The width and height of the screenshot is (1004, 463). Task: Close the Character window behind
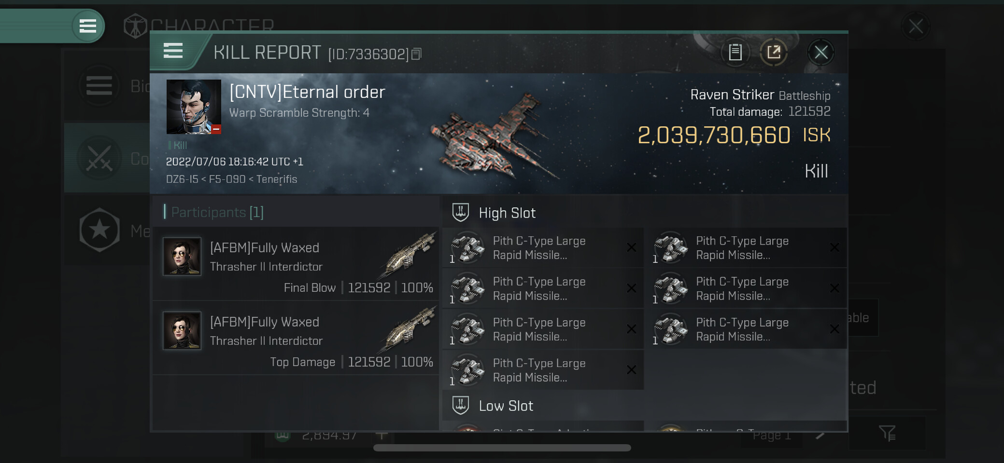pyautogui.click(x=915, y=26)
